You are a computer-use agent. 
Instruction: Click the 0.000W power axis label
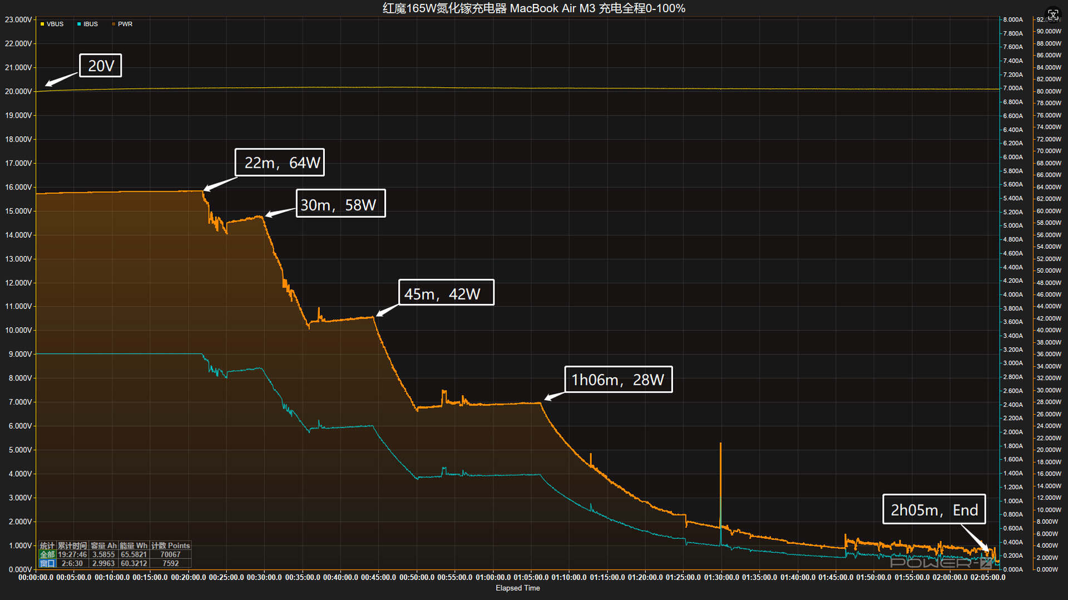[x=1047, y=569]
